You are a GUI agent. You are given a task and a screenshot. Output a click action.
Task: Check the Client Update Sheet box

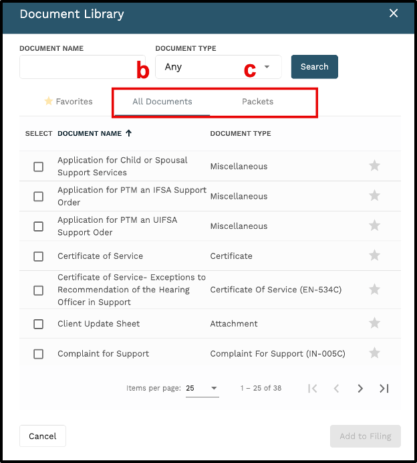coord(38,324)
